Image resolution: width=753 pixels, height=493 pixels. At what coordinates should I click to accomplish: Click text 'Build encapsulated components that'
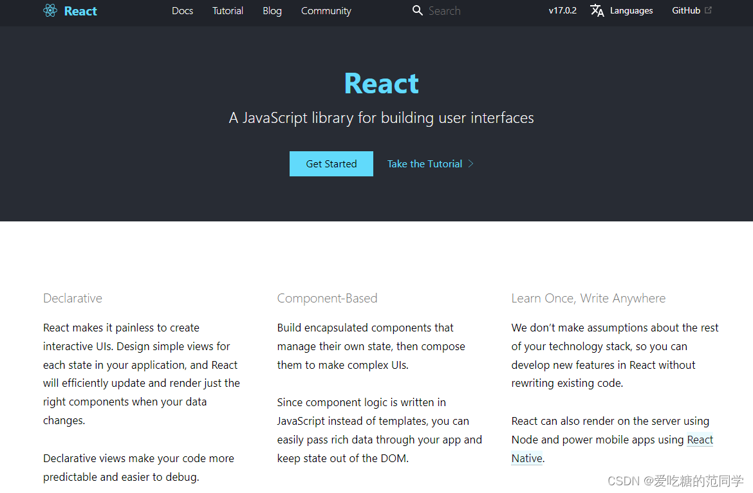pos(365,328)
